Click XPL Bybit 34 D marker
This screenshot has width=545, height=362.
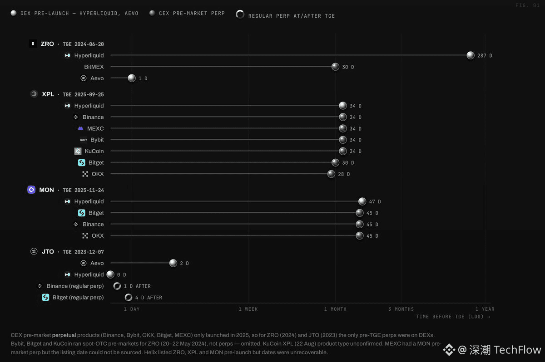point(343,140)
